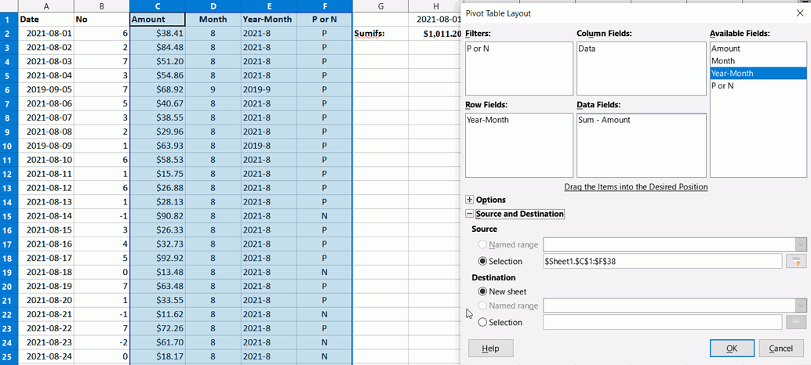Click the Date header cell
This screenshot has height=365, width=811.
[46, 20]
